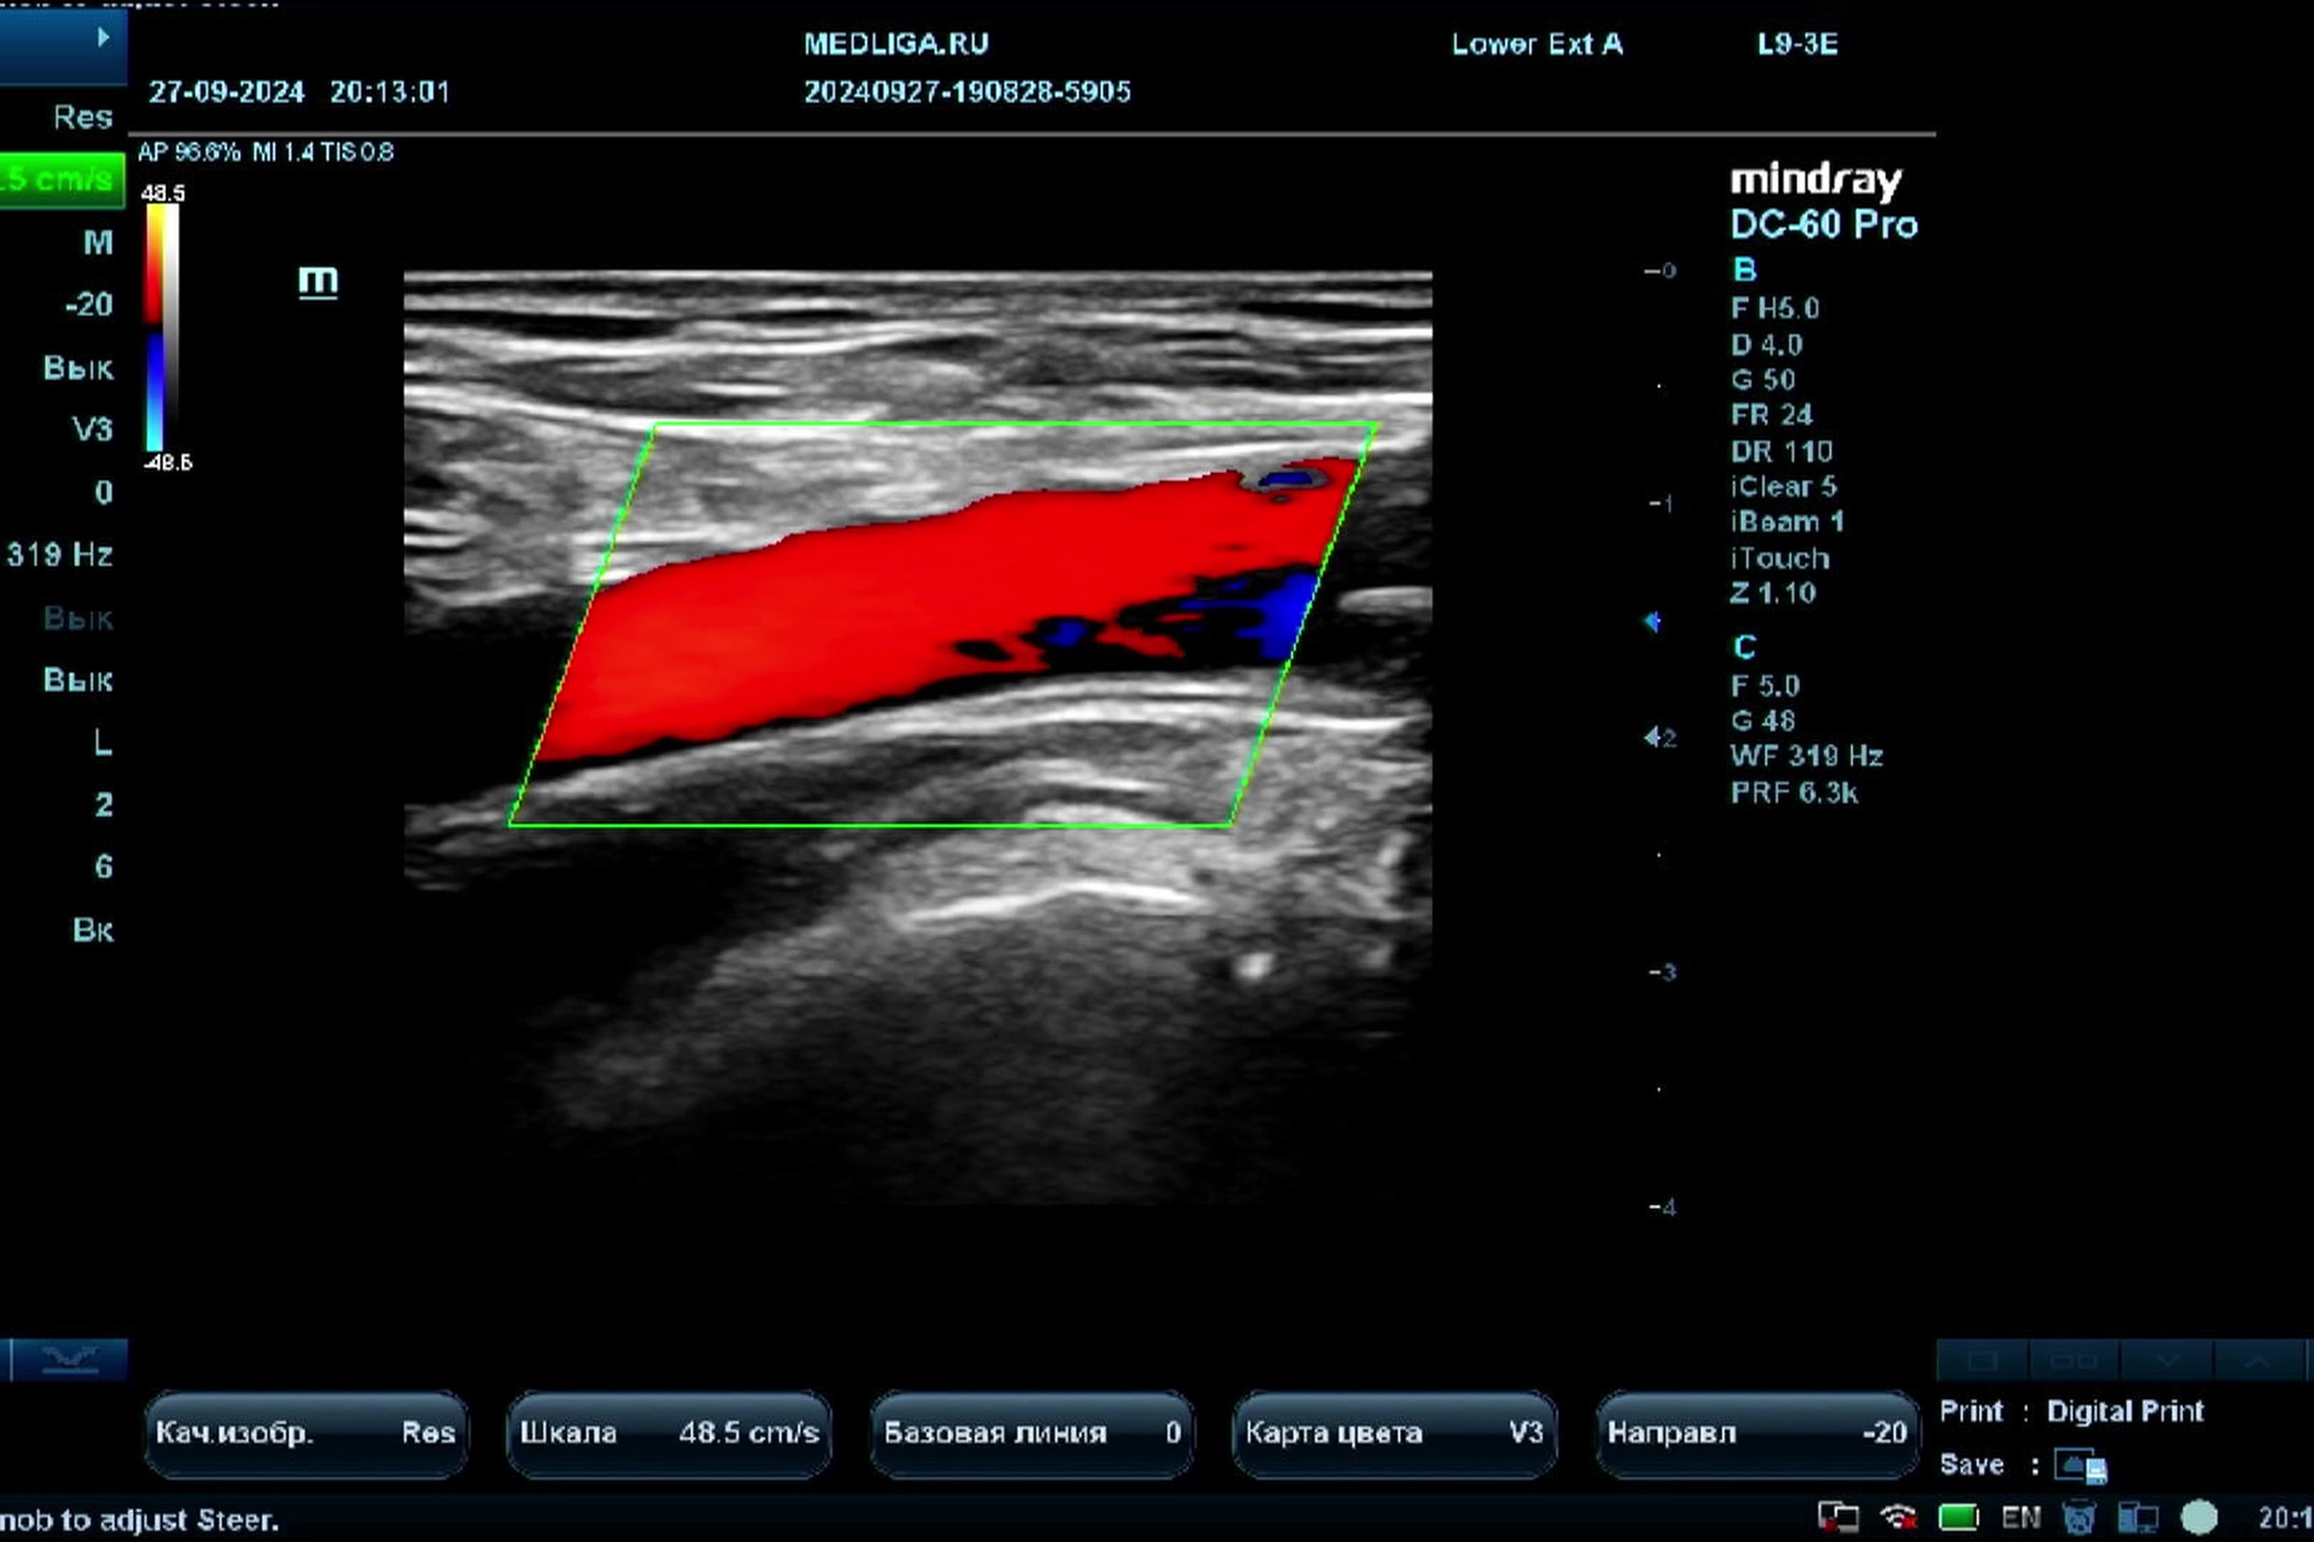Toggle the lowest 'Вык' setting in left panel

pyautogui.click(x=78, y=680)
